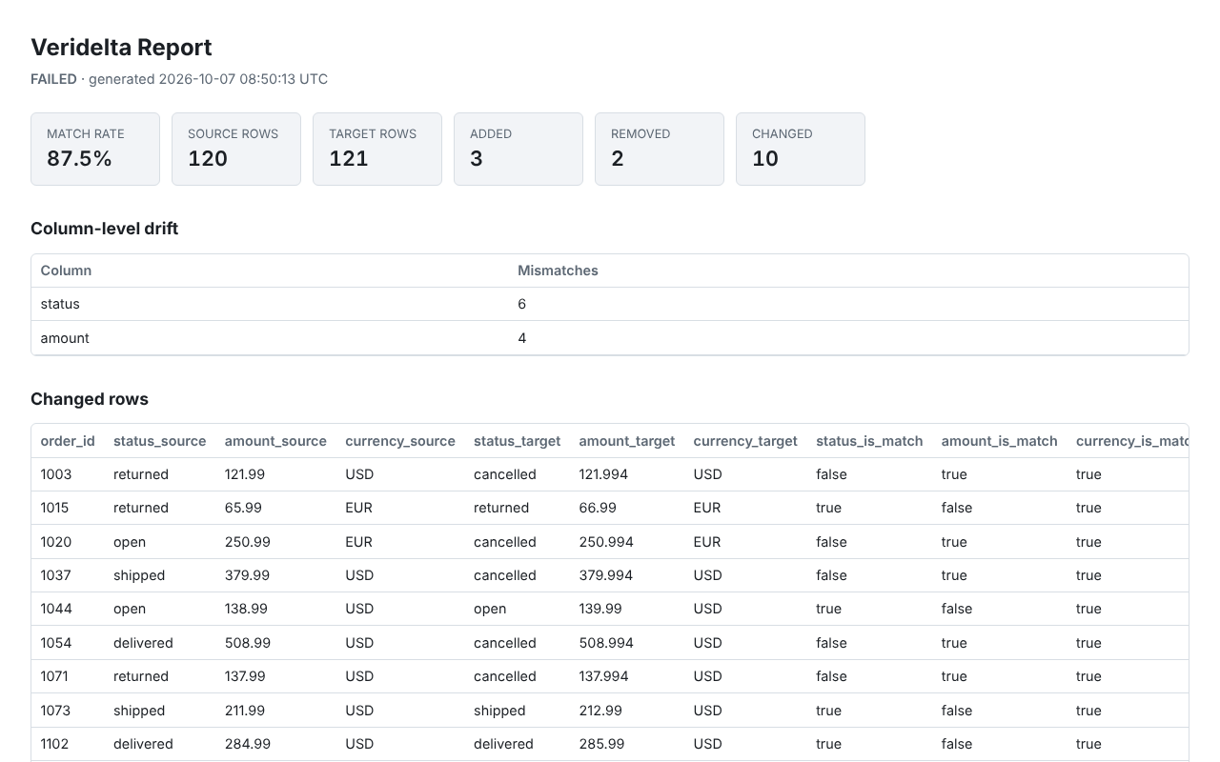Click the status_source column header
Viewport: 1220px width, 762px height.
point(159,441)
